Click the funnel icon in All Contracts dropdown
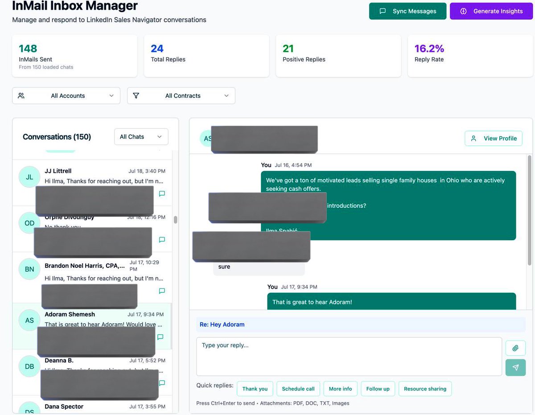 136,95
